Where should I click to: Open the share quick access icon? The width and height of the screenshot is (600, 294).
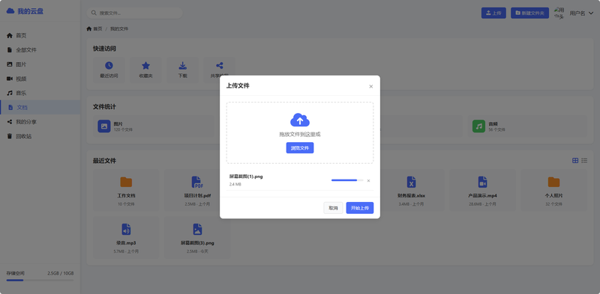pos(220,65)
